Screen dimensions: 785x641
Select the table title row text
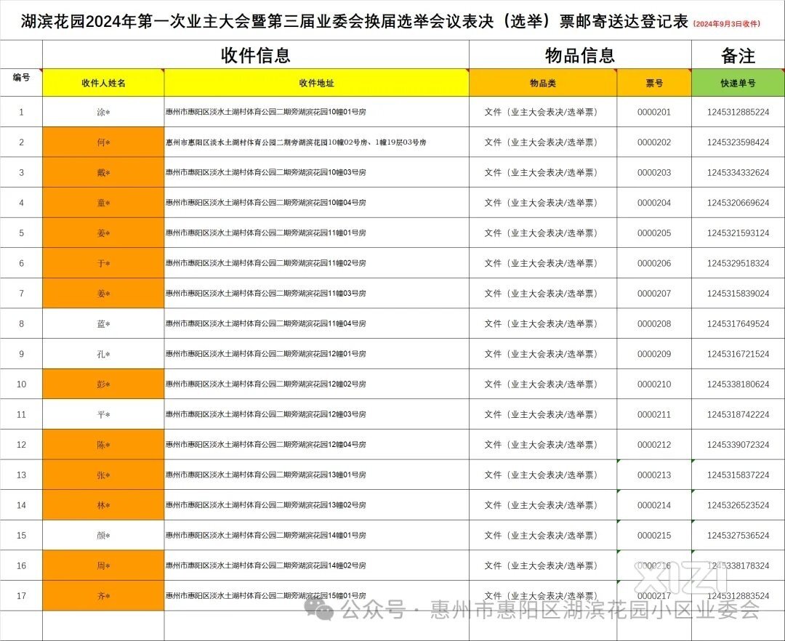(x=355, y=22)
